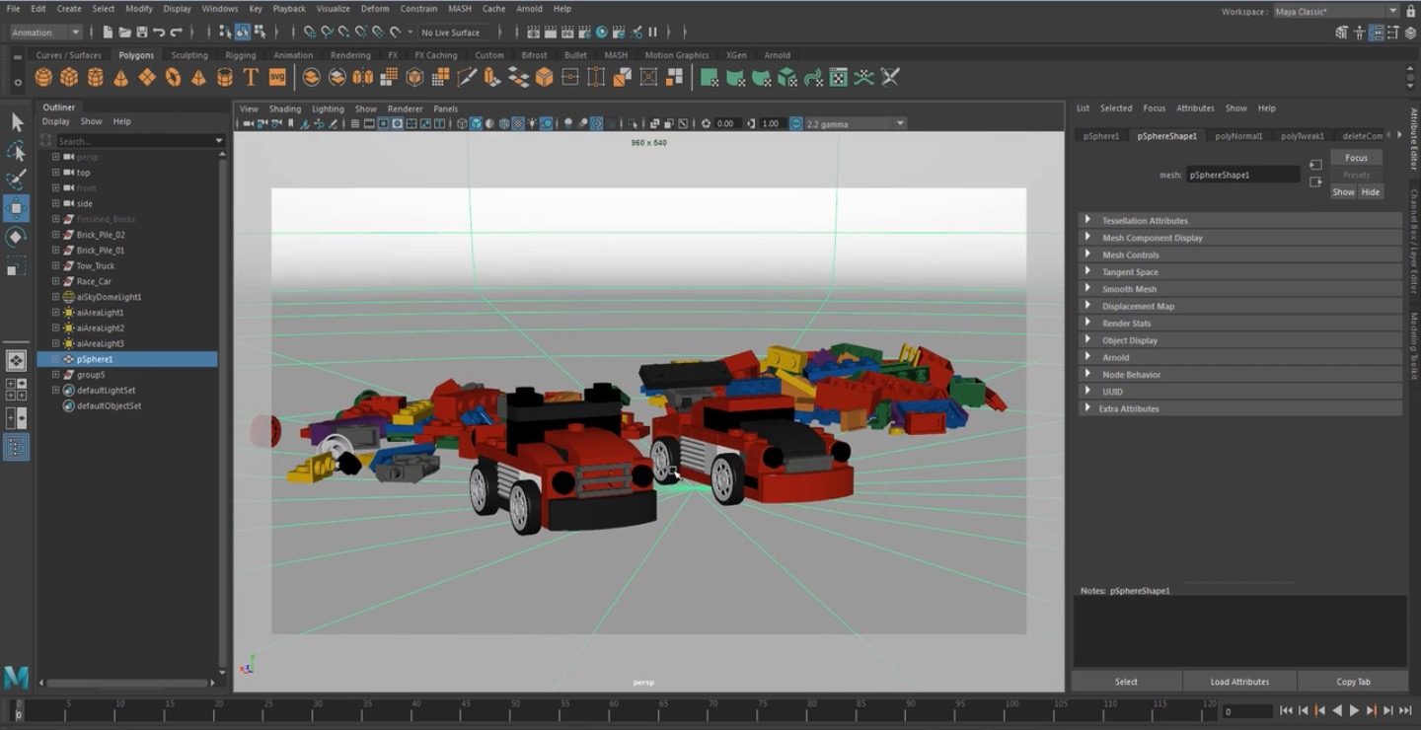Expand the Tow_Truck node in Outliner

pos(55,265)
